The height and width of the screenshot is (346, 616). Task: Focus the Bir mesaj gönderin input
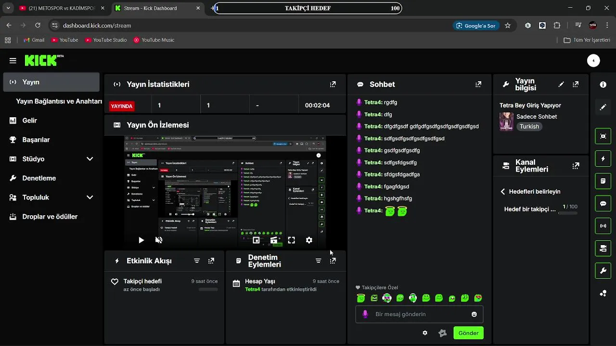[x=419, y=314]
